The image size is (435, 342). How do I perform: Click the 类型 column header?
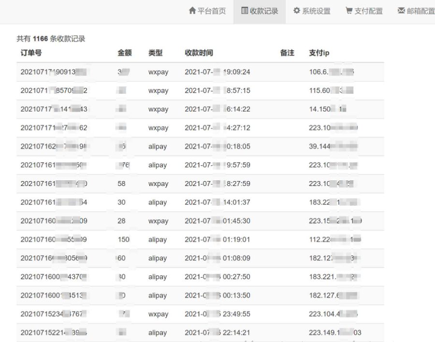tap(155, 53)
